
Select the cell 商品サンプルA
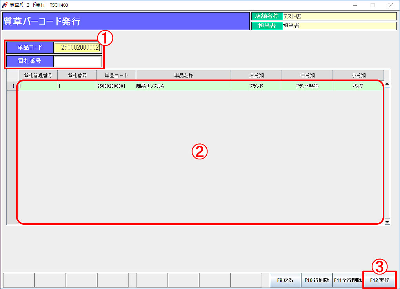pyautogui.click(x=184, y=86)
